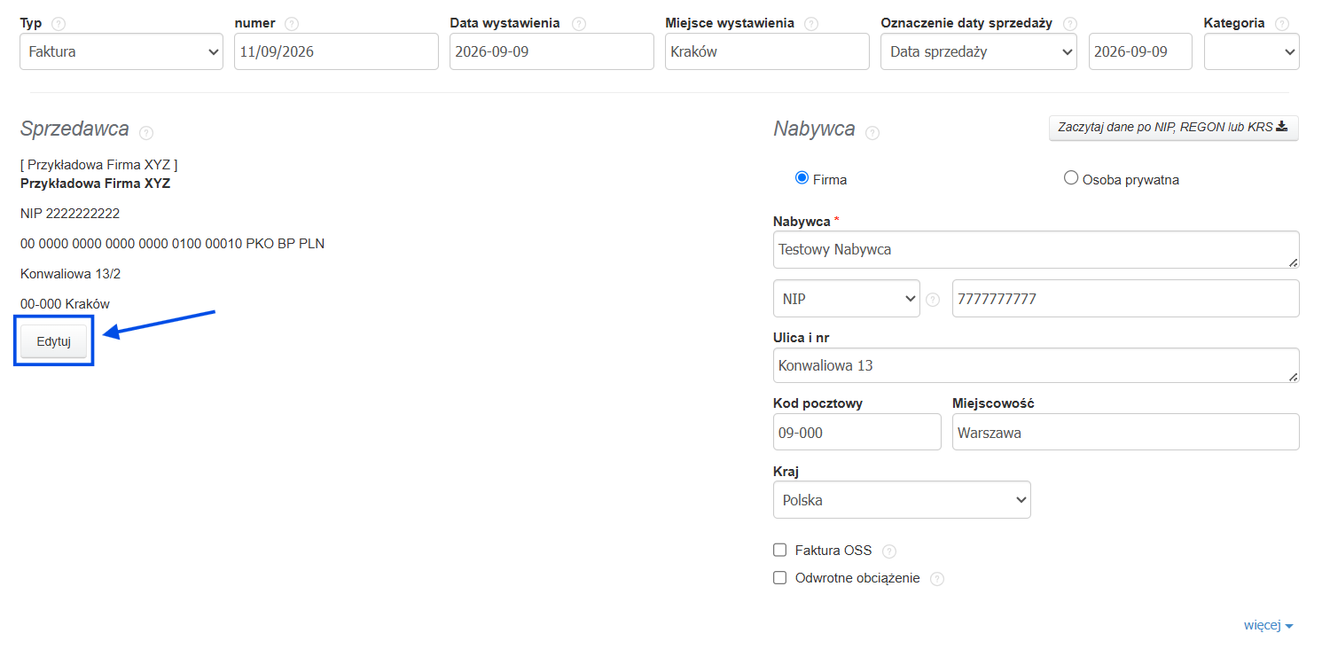Click the seller address Konwaliowa 13/2
The image size is (1322, 649).
[x=71, y=274]
